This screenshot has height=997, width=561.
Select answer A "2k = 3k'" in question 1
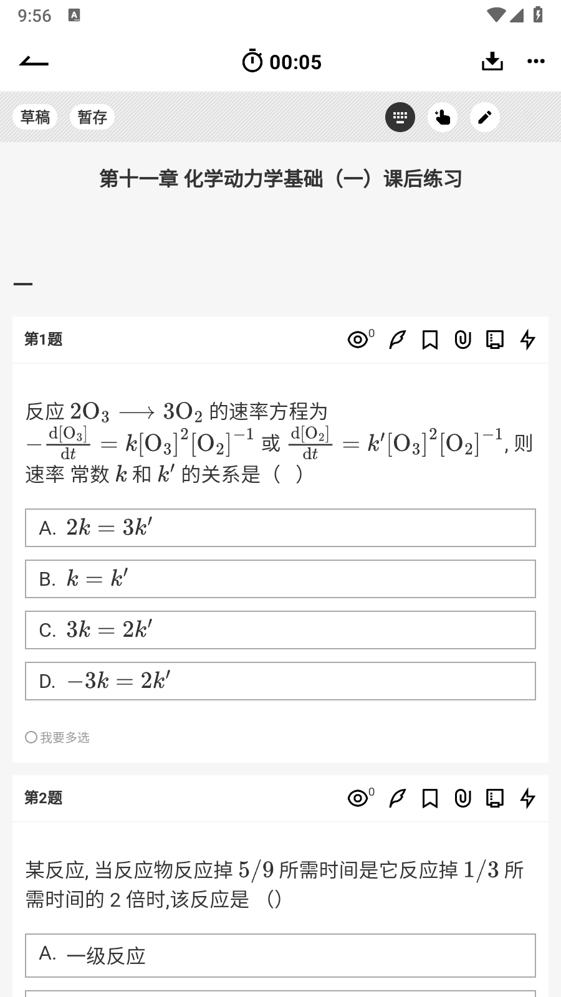pyautogui.click(x=280, y=528)
